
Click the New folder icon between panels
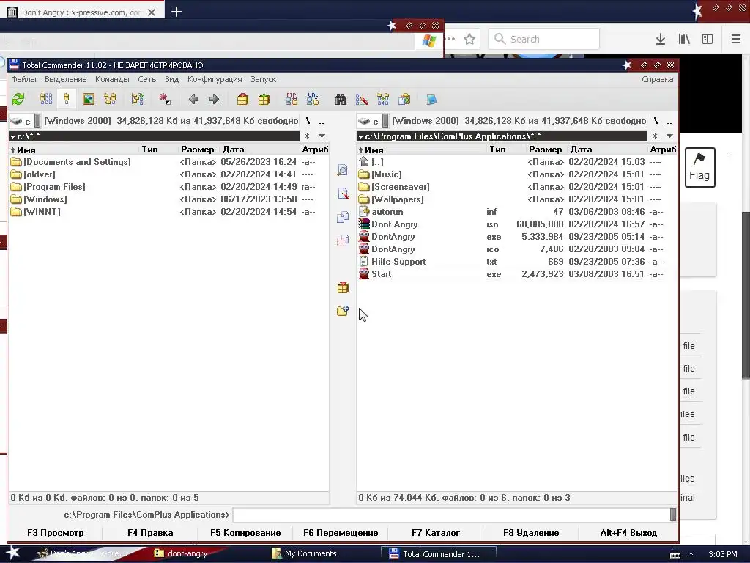[x=343, y=311]
